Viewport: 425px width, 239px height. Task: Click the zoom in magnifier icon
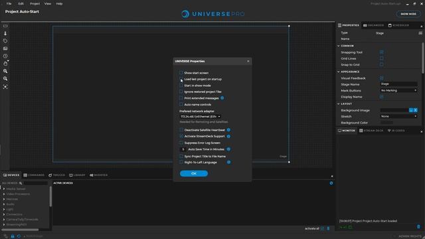point(5,71)
